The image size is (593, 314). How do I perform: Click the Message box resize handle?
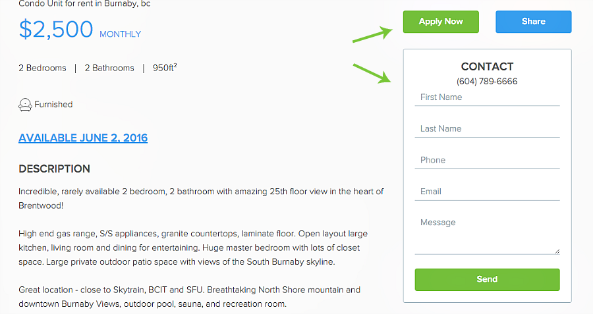[557, 251]
